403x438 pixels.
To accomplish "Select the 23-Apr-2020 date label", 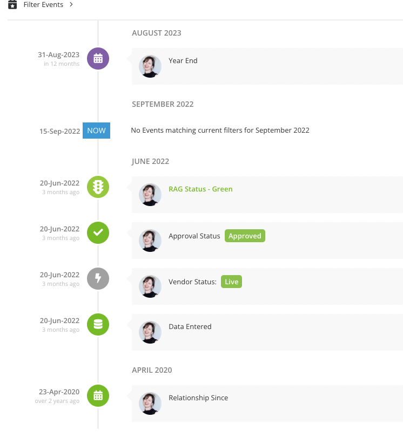I will (x=59, y=392).
